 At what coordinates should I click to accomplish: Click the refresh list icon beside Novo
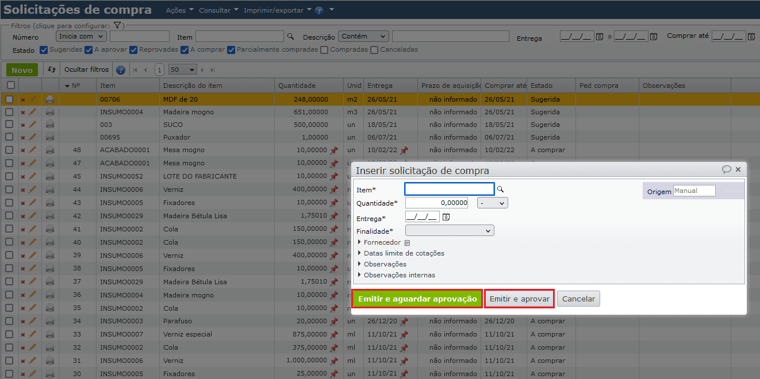(x=52, y=69)
